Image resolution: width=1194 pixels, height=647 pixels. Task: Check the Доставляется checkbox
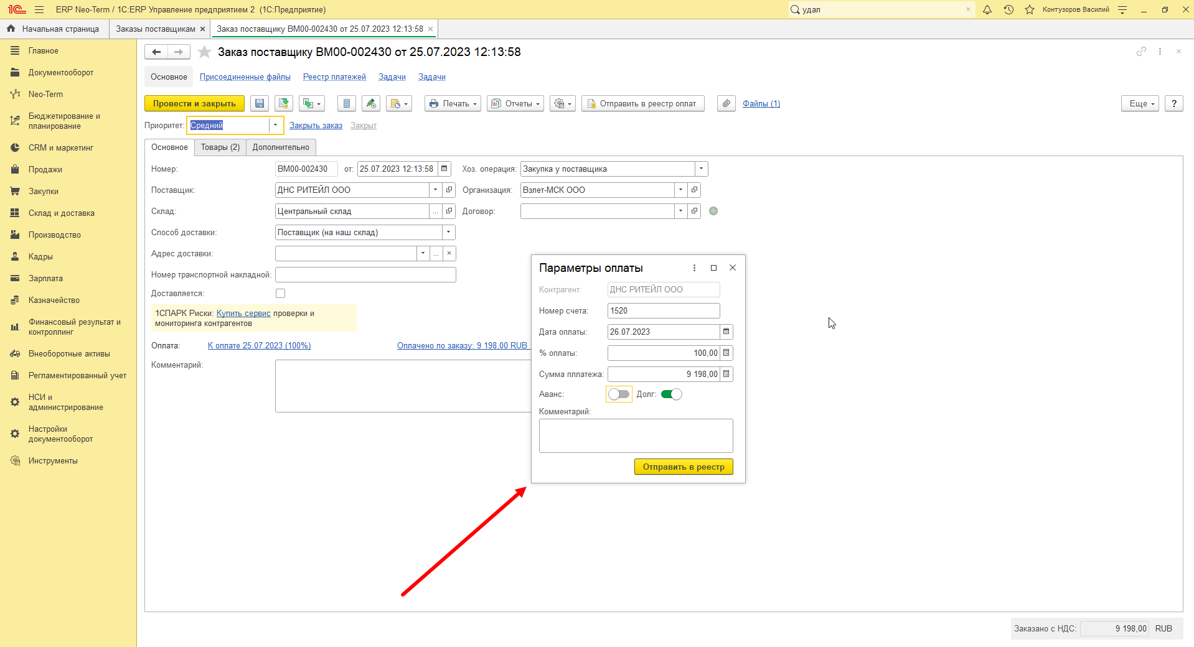(x=280, y=293)
